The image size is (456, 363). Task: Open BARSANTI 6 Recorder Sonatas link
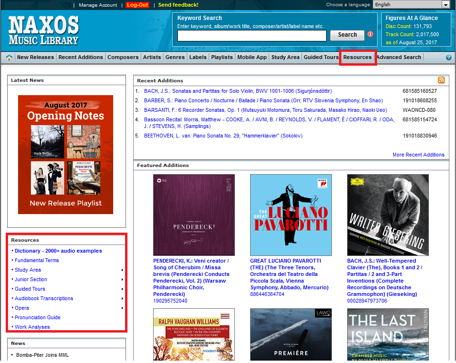click(x=265, y=110)
